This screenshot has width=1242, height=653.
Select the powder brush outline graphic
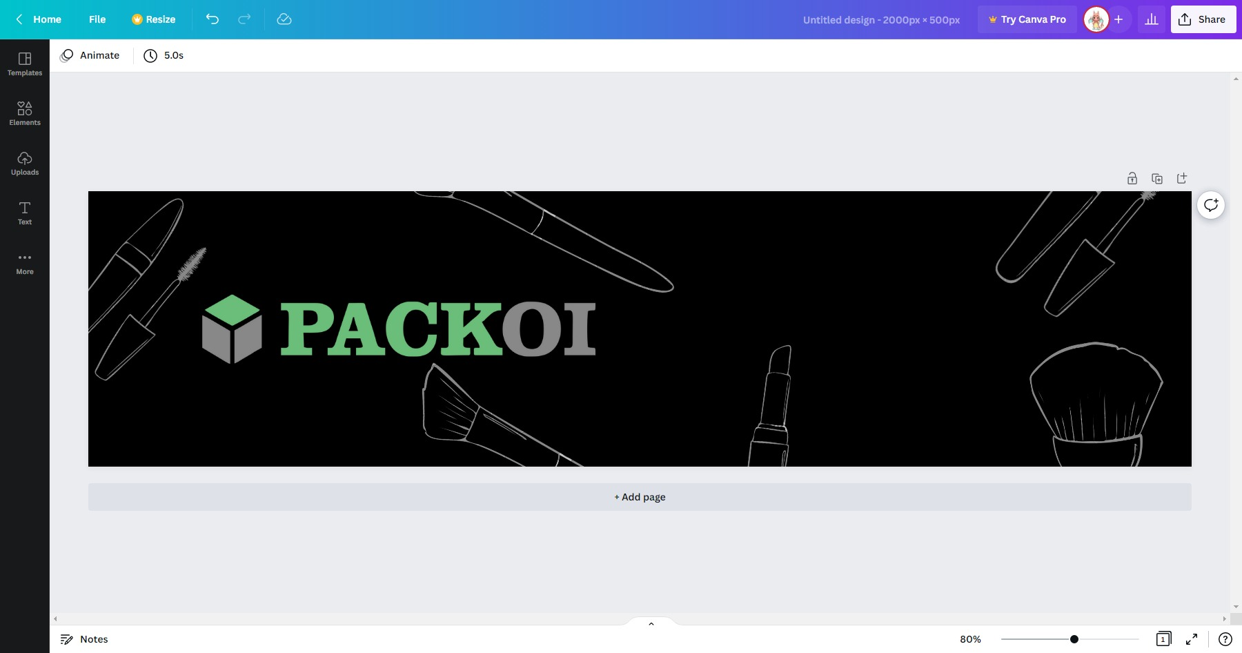[1096, 404]
